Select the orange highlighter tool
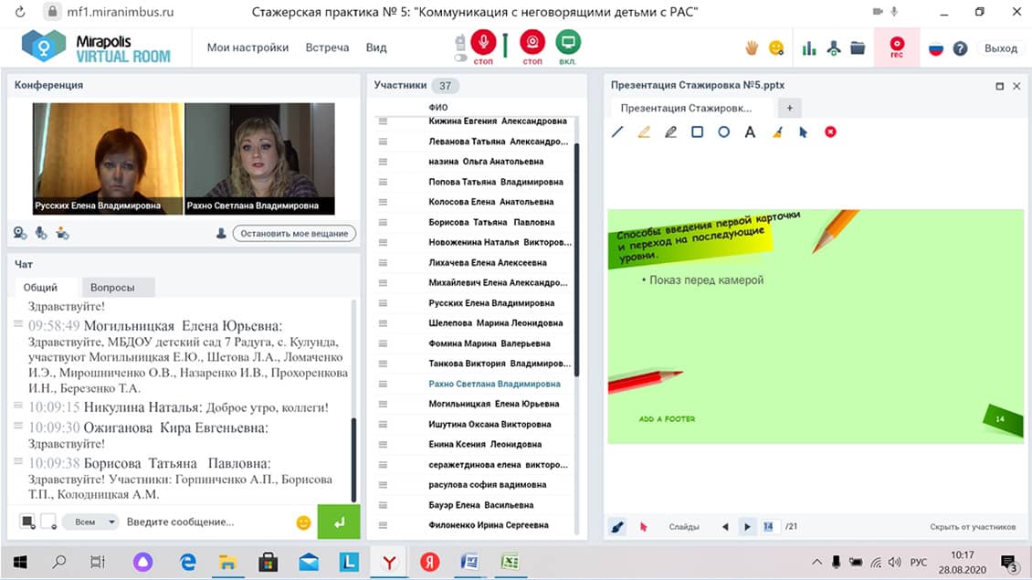 [644, 132]
